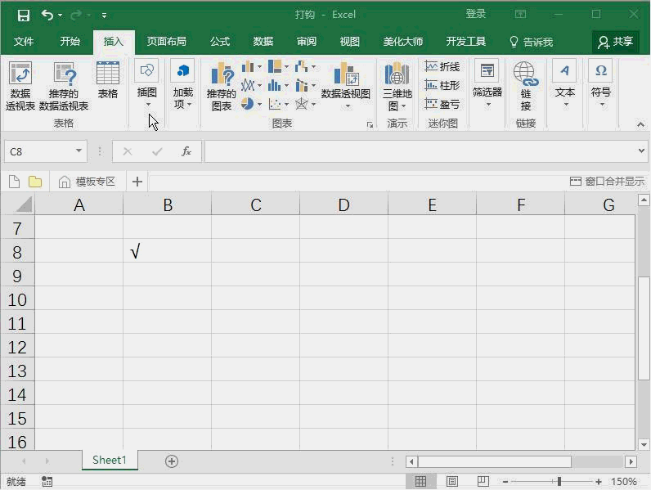651x490 pixels.
Task: Click the Save icon in quick access toolbar
Action: pyautogui.click(x=24, y=16)
